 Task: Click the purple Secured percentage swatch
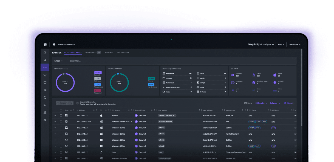coord(98,73)
